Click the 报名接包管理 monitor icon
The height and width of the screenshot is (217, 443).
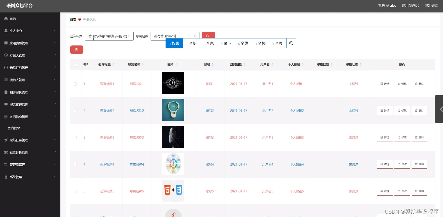(6, 104)
